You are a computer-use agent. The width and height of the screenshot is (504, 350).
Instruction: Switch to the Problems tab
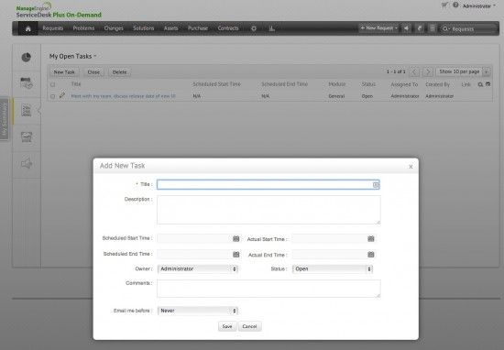point(83,28)
